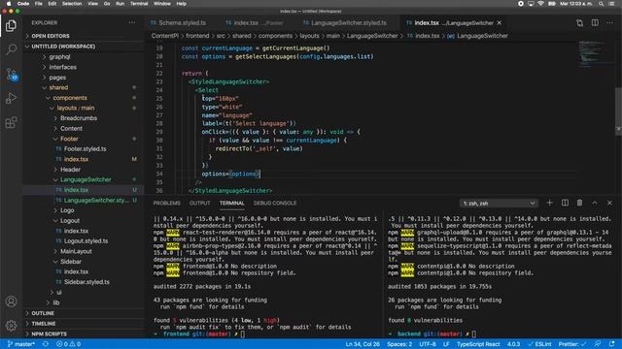Click ESLint status bar item

(540, 344)
